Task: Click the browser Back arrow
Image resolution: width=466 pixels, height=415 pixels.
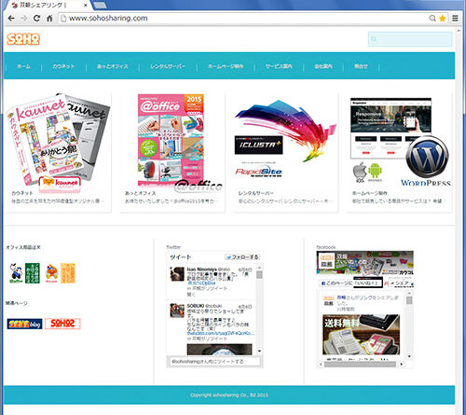Action: point(11,19)
